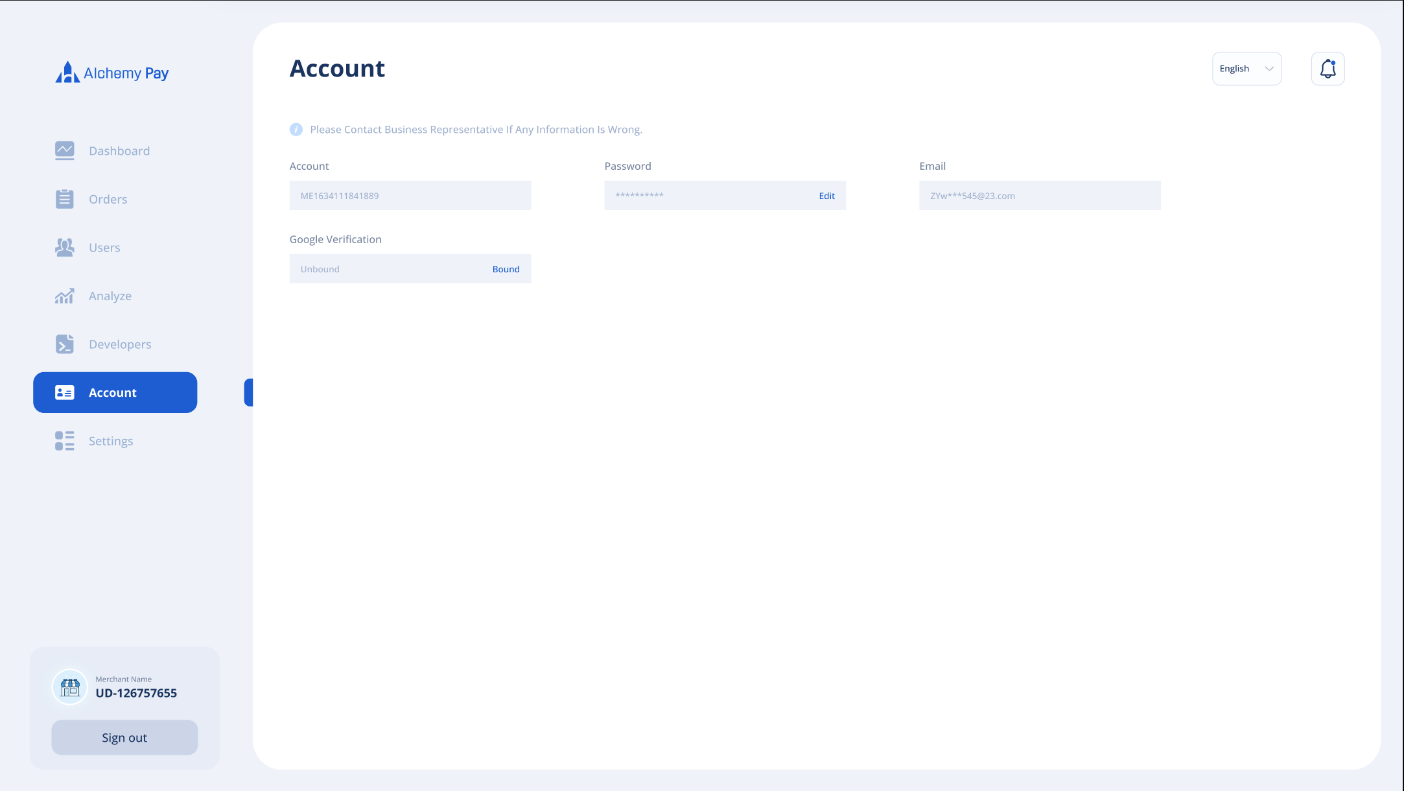Go to the Orders menu item
Screen dimensions: 1404x791
[x=108, y=199]
